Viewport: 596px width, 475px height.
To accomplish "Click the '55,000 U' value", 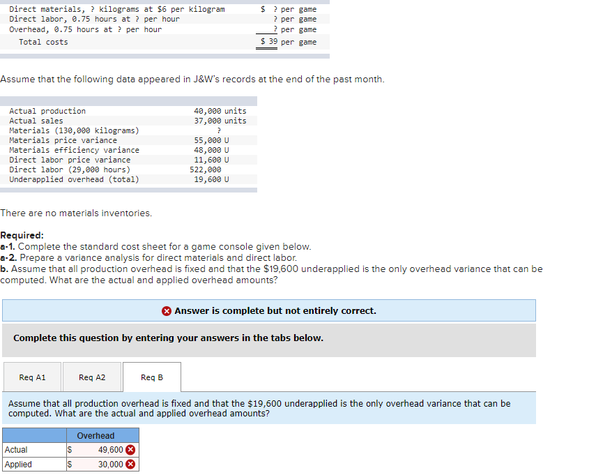I will [x=212, y=140].
